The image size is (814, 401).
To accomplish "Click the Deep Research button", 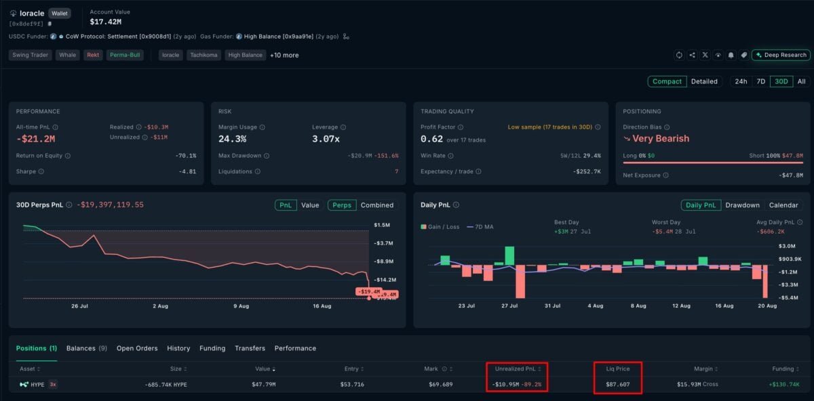I will click(781, 55).
